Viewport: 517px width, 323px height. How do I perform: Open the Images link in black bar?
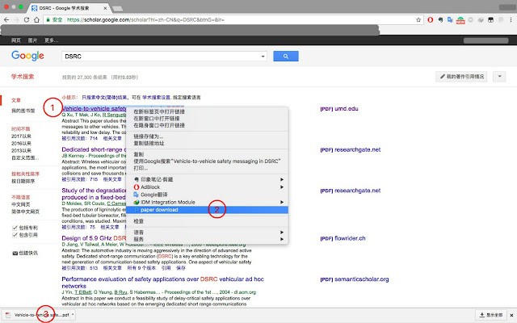32,40
